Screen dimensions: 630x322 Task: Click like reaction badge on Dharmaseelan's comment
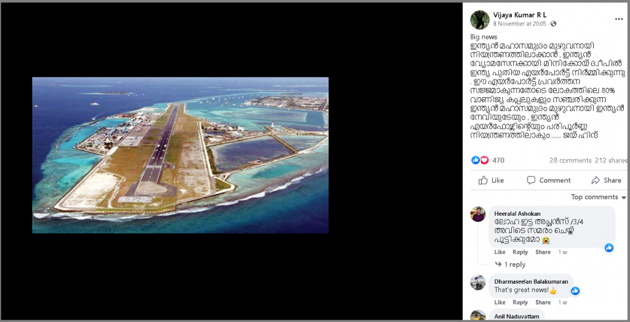575,291
